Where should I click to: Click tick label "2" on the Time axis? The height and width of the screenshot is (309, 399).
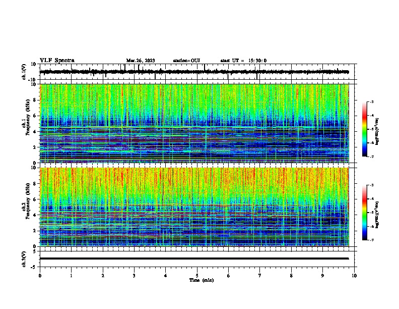click(x=103, y=276)
